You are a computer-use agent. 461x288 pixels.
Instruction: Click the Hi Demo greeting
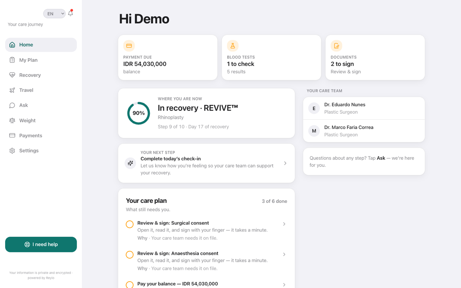coord(144,19)
